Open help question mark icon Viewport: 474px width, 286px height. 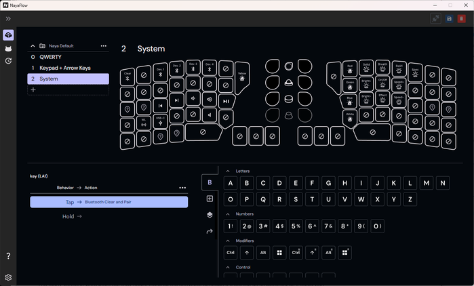click(8, 256)
